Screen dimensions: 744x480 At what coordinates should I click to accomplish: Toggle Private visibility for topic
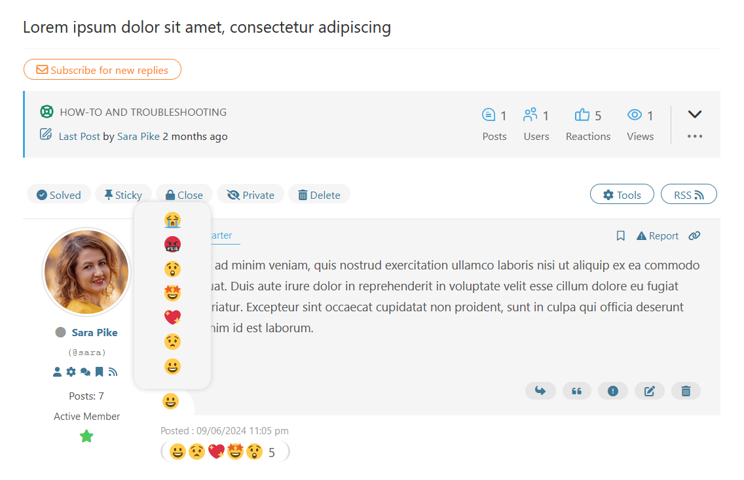pos(251,195)
